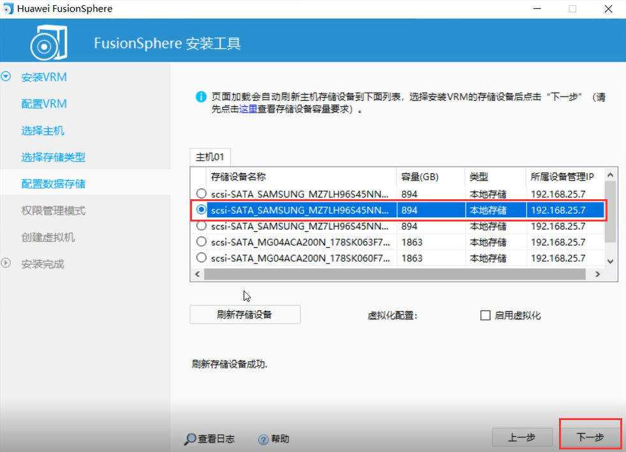This screenshot has width=626, height=452.
Task: Click the Huawei FusionSphere title bar app icon
Action: point(8,8)
